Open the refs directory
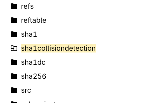Image resolution: width=162 pixels, height=103 pixels. click(x=27, y=6)
